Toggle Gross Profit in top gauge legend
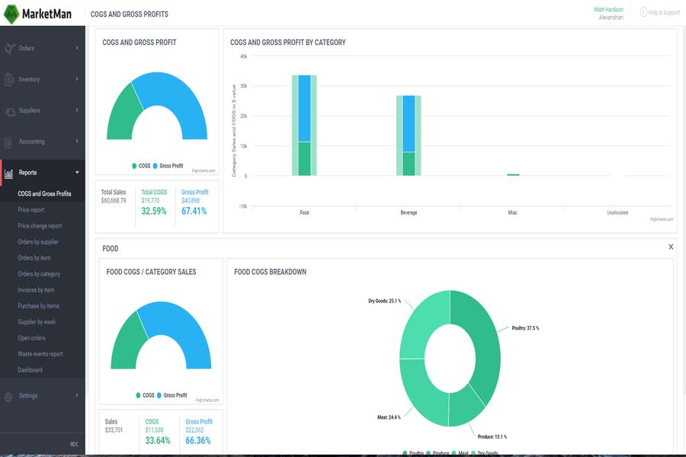This screenshot has height=457, width=686. tap(168, 165)
